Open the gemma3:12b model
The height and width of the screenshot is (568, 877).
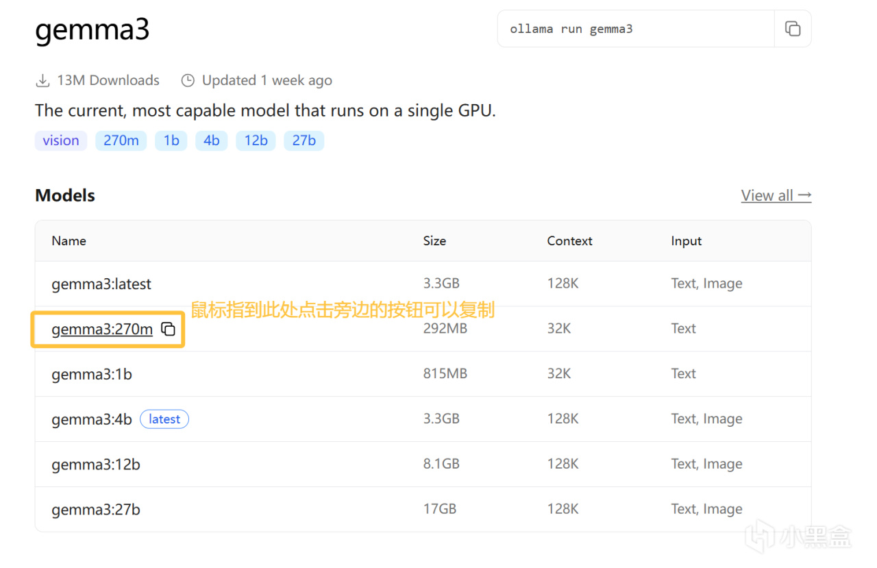tap(96, 465)
